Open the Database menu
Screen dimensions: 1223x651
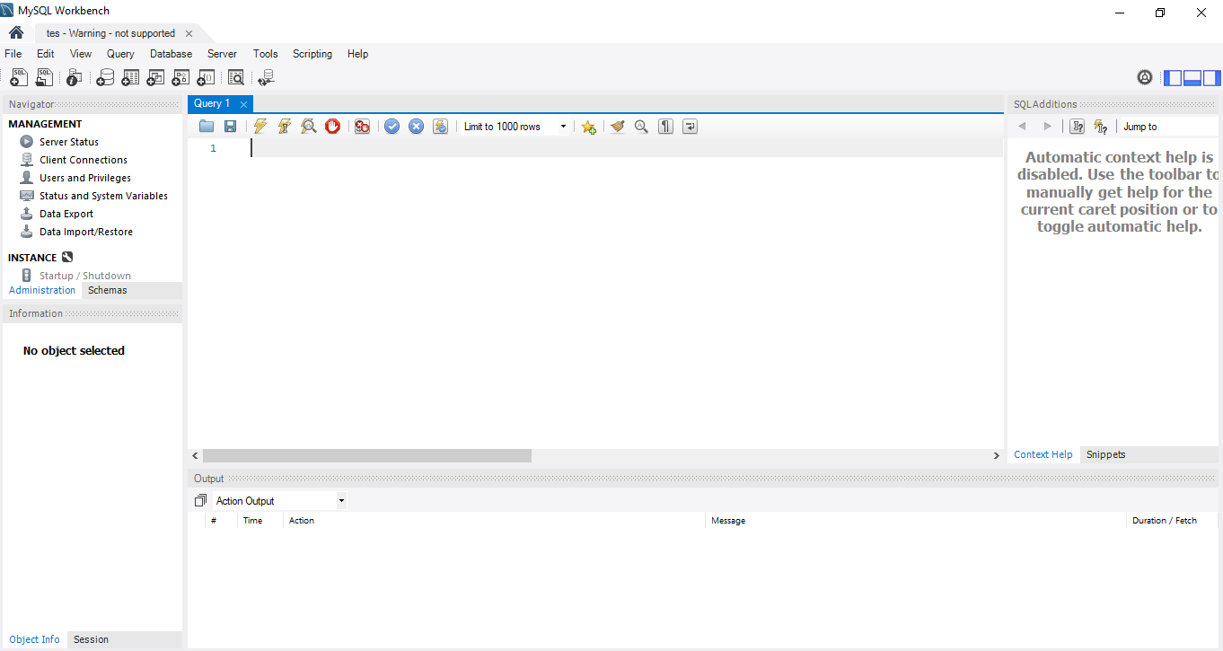tap(171, 54)
